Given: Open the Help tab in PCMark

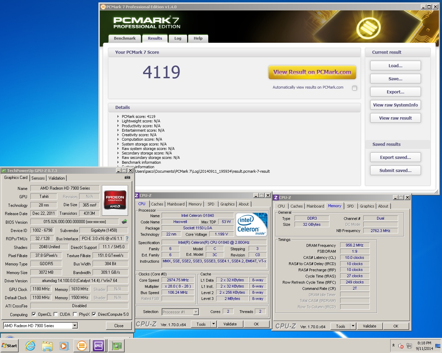Looking at the screenshot, I should pos(198,39).
